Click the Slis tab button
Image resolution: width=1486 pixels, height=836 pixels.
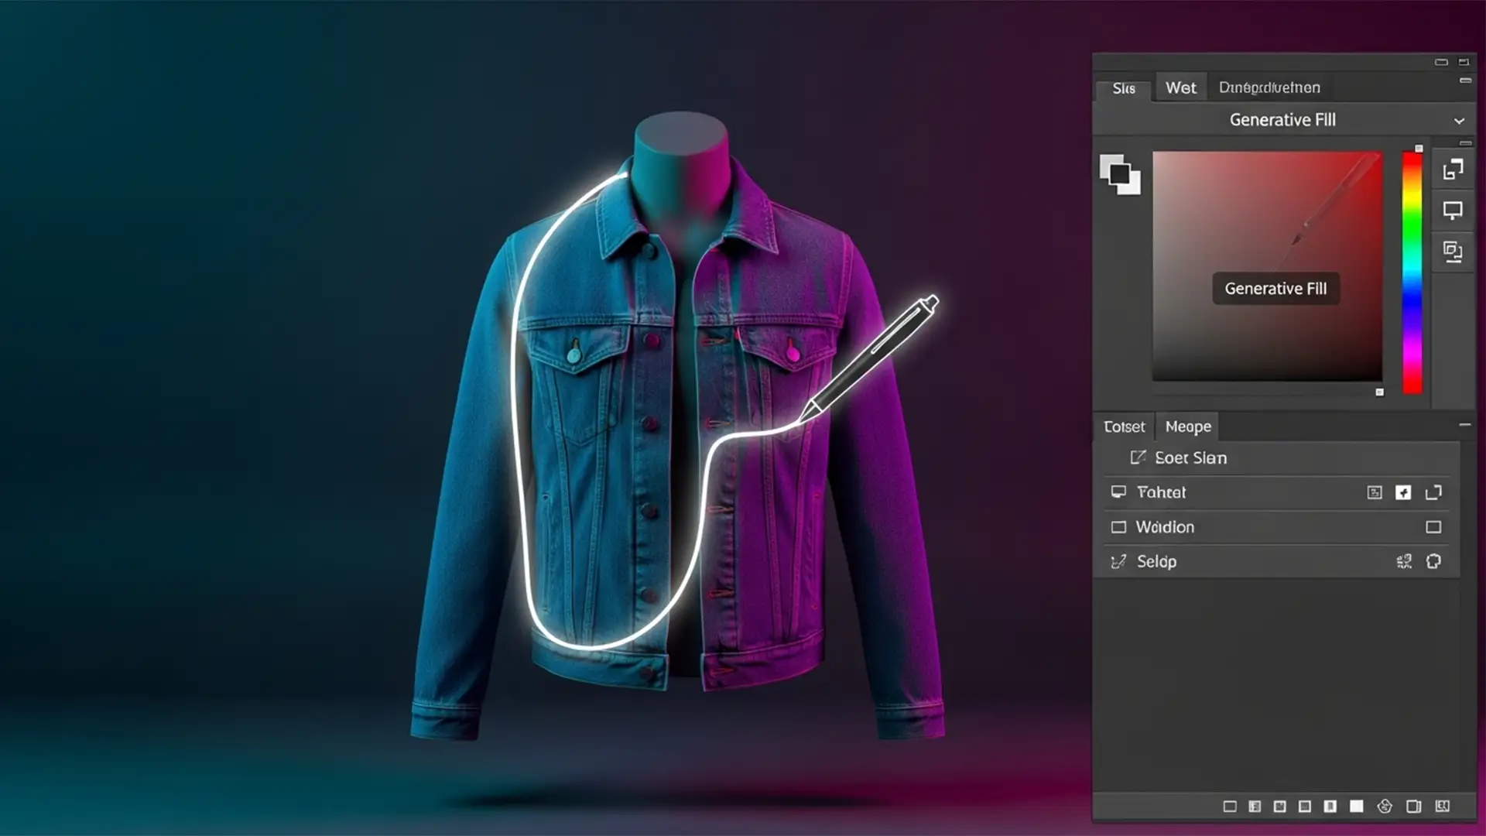(1125, 89)
